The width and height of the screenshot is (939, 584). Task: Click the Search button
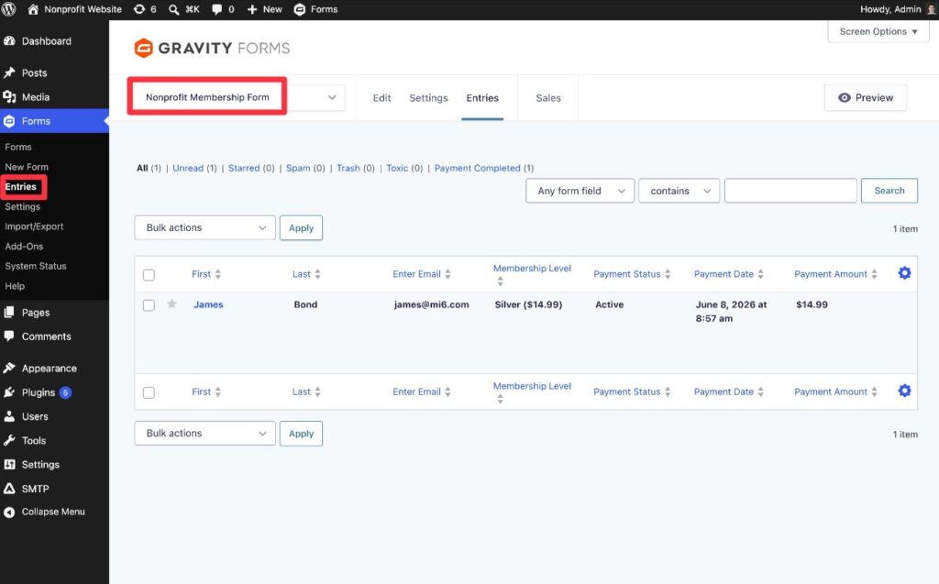coord(889,191)
